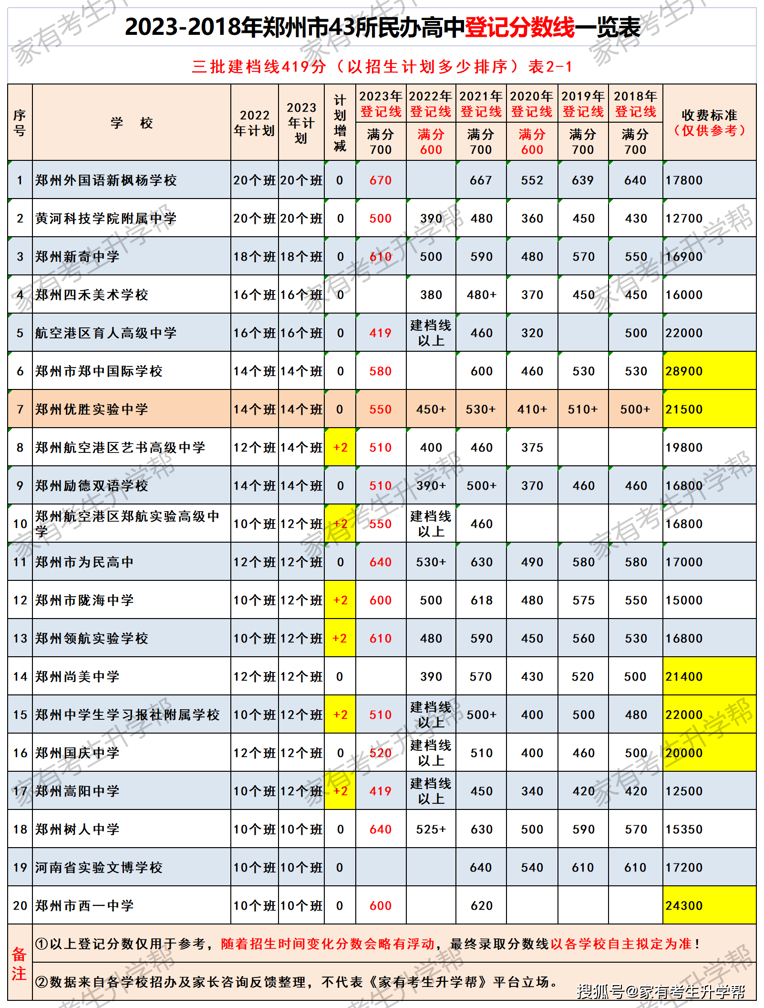The width and height of the screenshot is (764, 1008).
Task: Click the yellow fee cell 28900
Action: (709, 371)
